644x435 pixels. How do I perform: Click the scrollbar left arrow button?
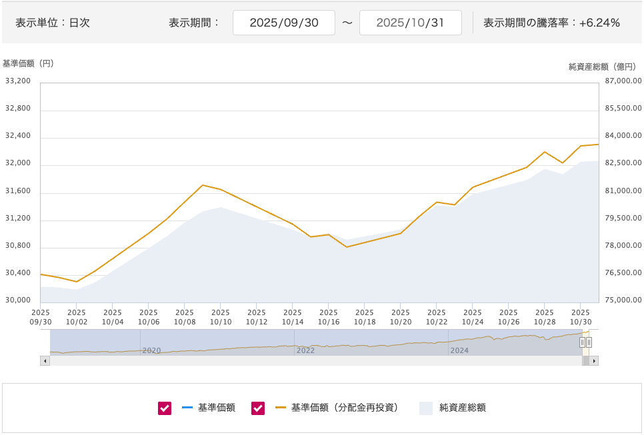click(45, 361)
